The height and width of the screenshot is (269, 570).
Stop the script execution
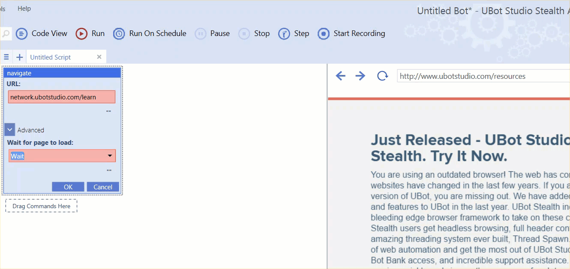pos(254,33)
